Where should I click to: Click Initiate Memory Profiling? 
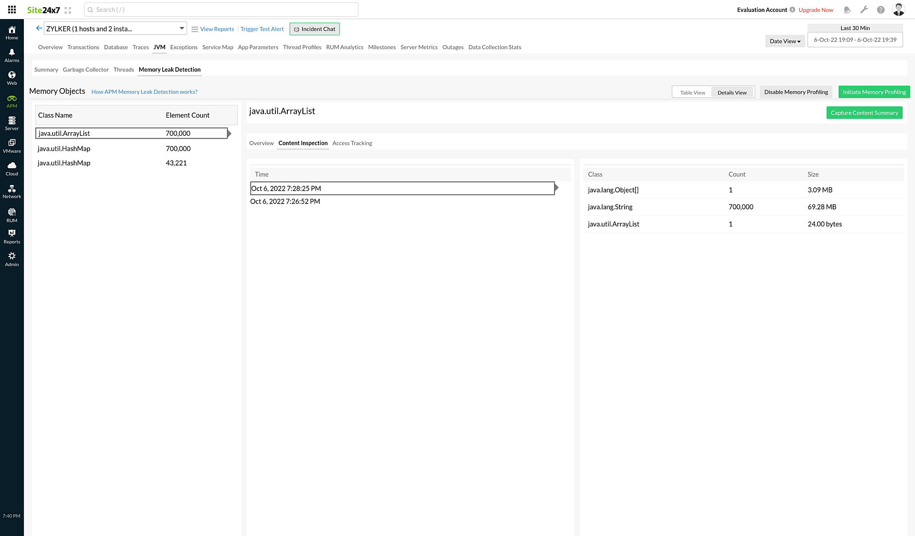click(874, 91)
